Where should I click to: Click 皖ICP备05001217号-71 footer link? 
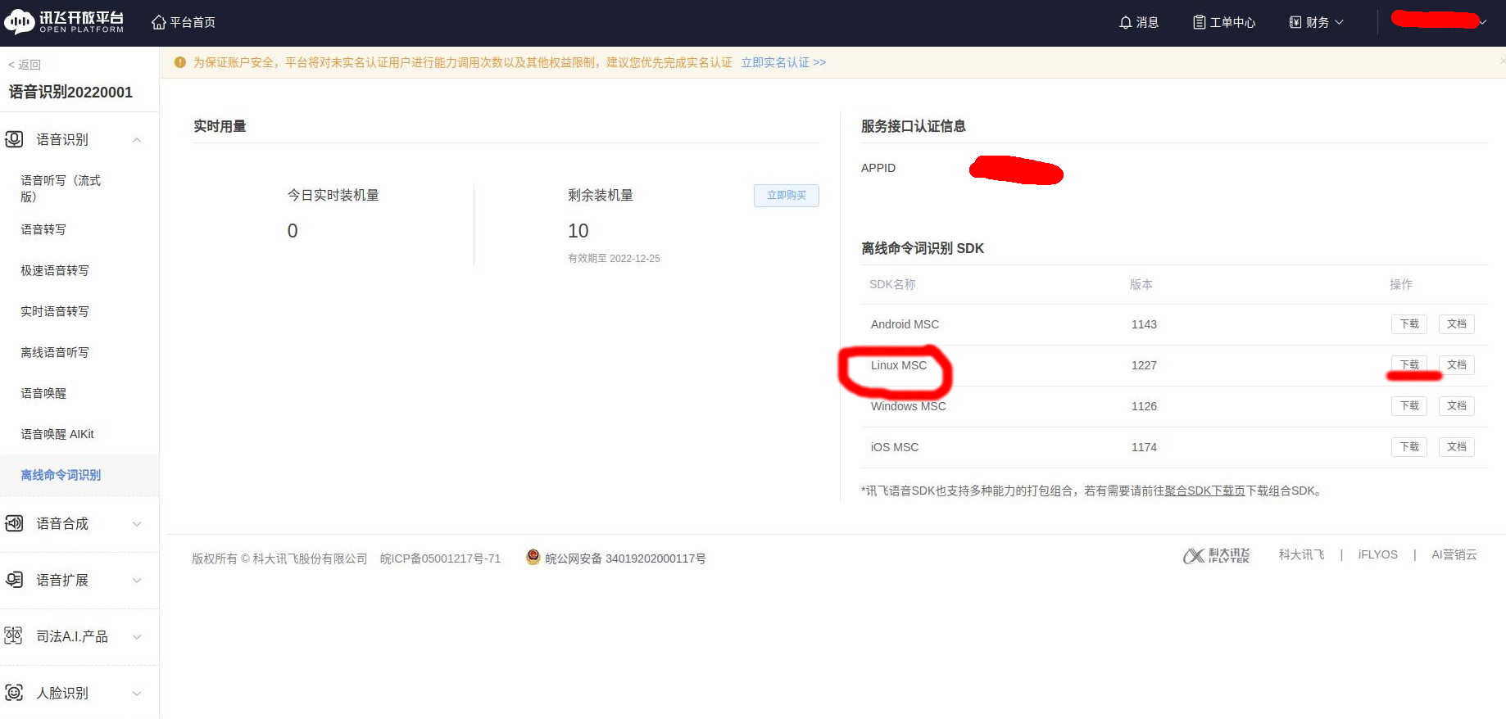click(440, 558)
